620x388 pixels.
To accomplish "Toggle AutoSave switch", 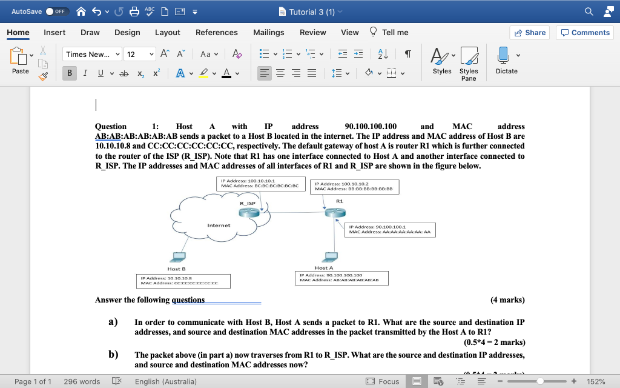I will tap(58, 12).
